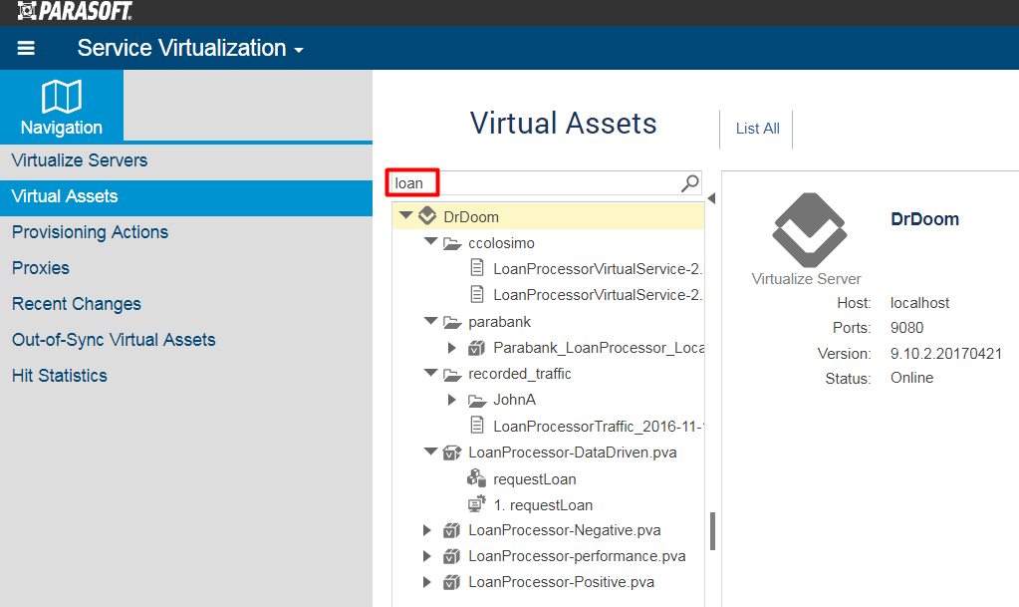This screenshot has width=1019, height=607.
Task: Expand LoanProcessor-Negative.pva node
Action: pyautogui.click(x=427, y=530)
